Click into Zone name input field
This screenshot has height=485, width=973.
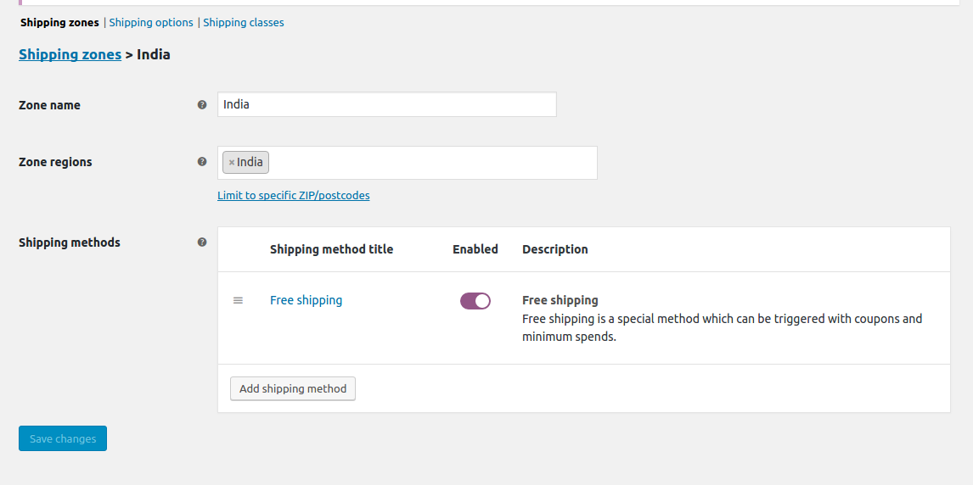point(386,104)
